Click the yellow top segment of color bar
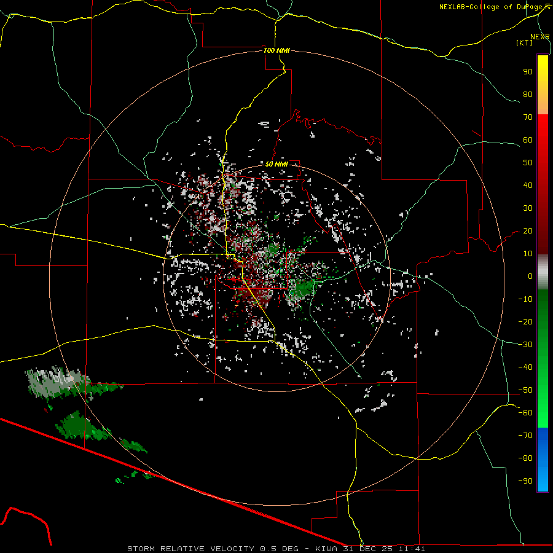Image resolution: width=553 pixels, height=553 pixels. pos(543,85)
